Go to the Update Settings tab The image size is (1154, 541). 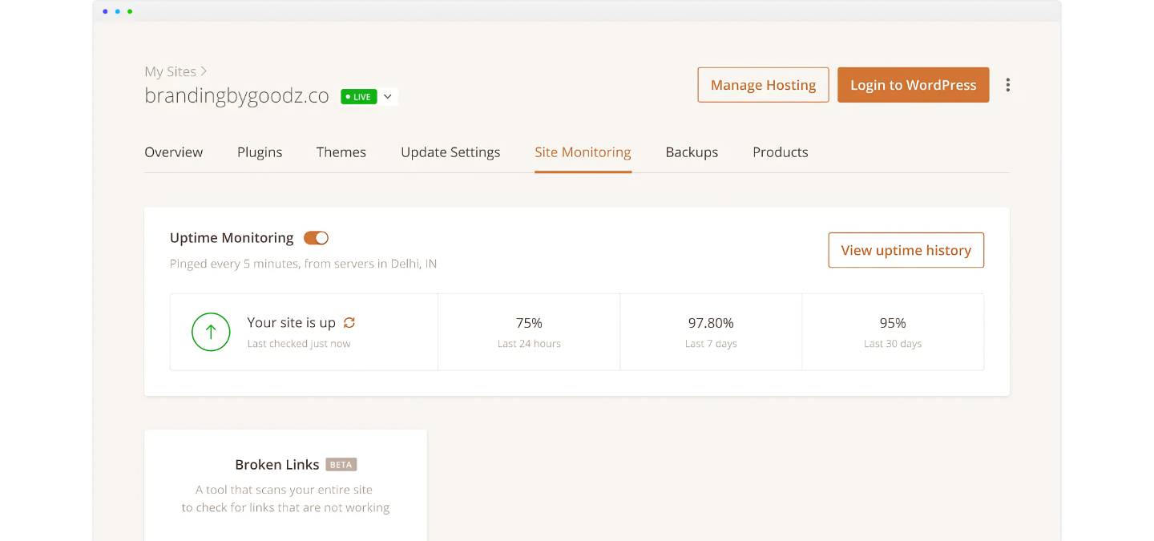(450, 152)
